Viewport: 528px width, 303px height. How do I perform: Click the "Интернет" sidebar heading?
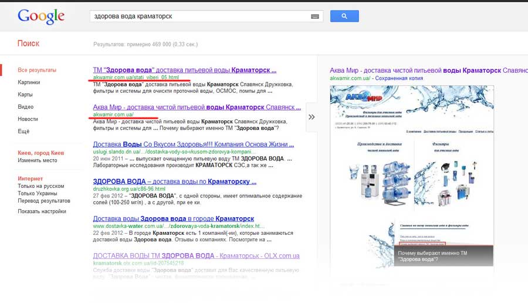coord(31,179)
